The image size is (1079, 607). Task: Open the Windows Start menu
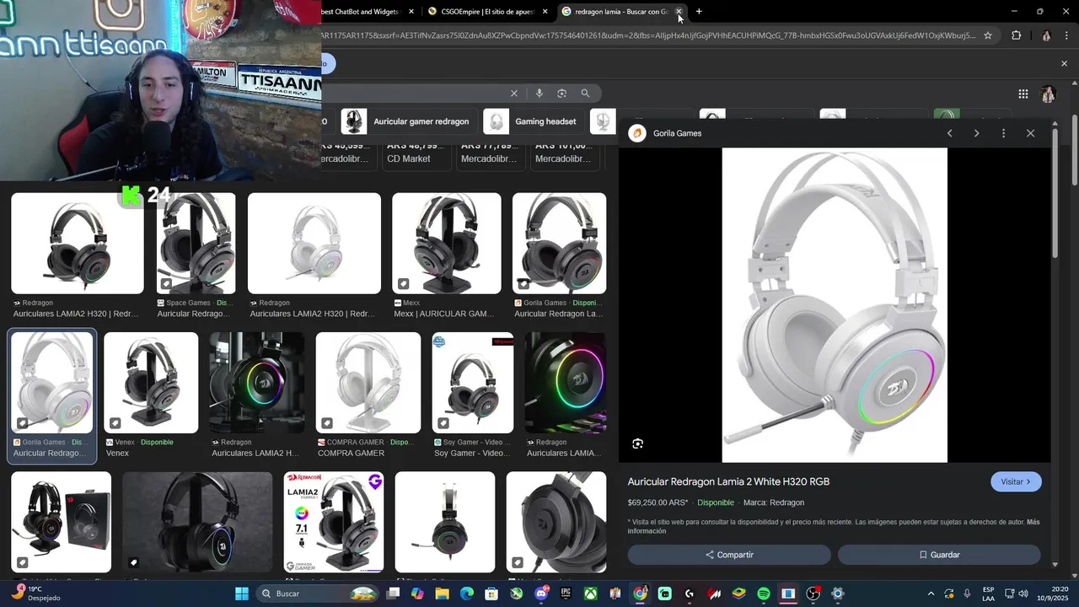[x=242, y=594]
